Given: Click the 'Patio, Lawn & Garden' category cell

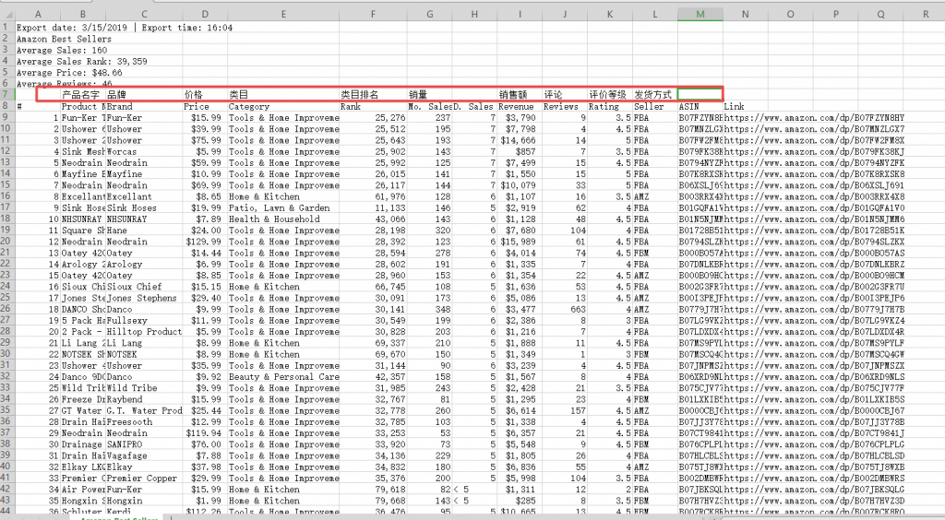Looking at the screenshot, I should click(283, 207).
